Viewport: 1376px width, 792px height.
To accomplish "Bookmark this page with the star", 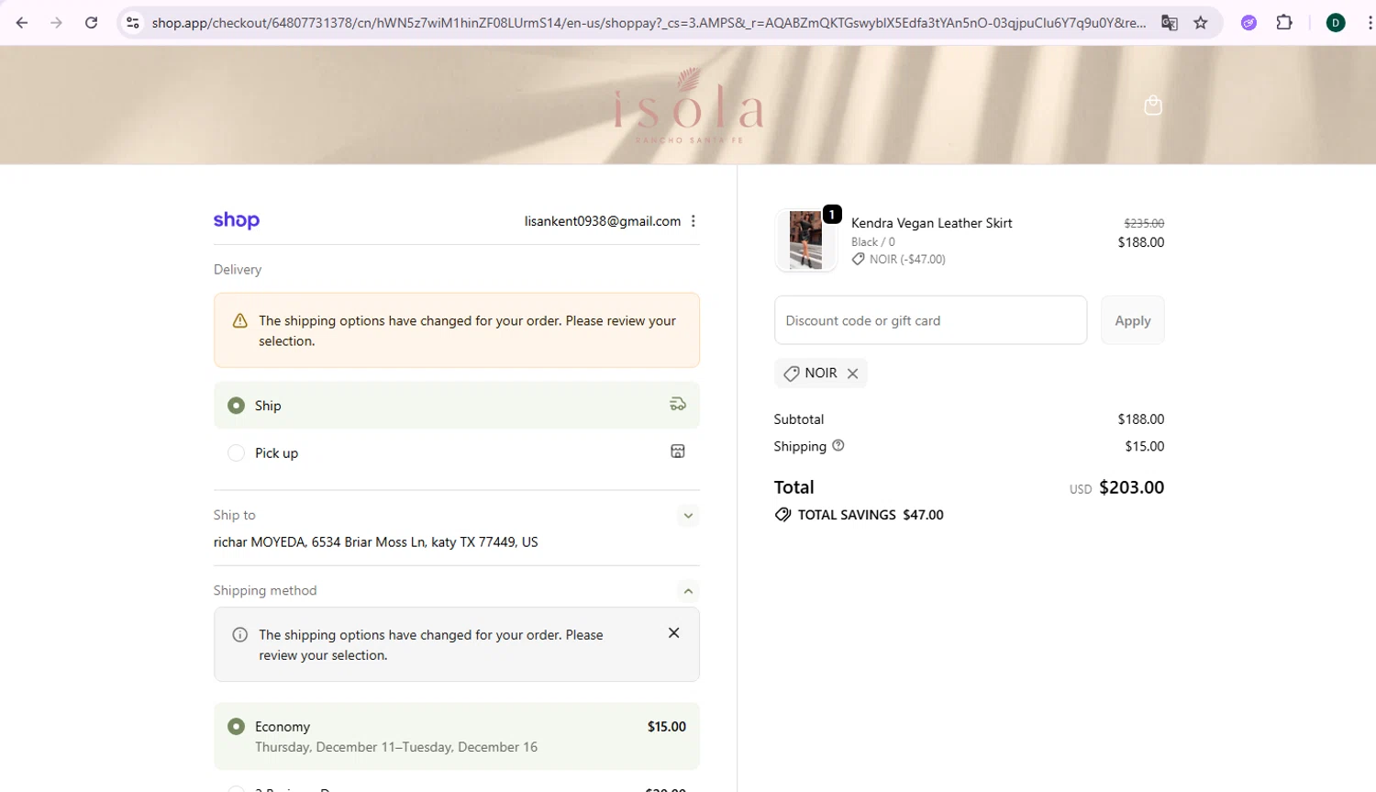I will (1201, 23).
